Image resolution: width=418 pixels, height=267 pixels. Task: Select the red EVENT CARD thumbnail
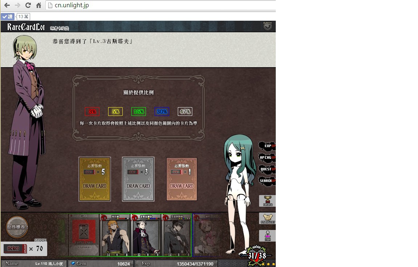[x=84, y=235]
